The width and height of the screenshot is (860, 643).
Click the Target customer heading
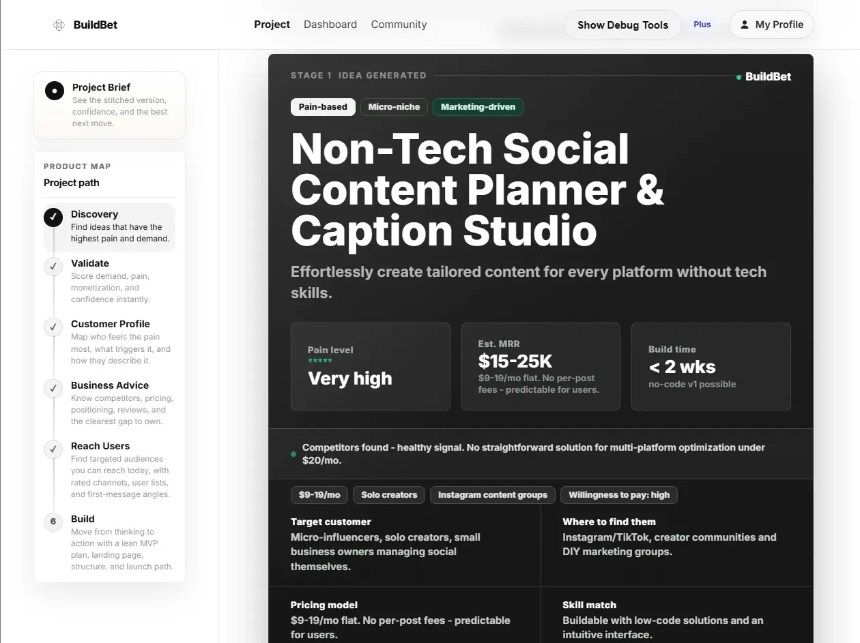[x=331, y=522]
